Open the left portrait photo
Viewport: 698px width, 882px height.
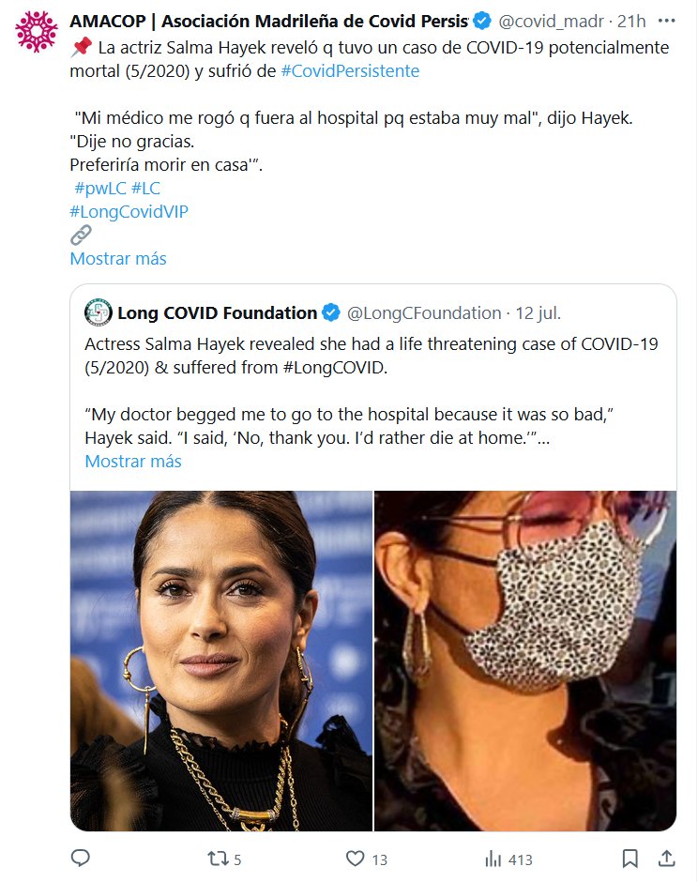(221, 661)
